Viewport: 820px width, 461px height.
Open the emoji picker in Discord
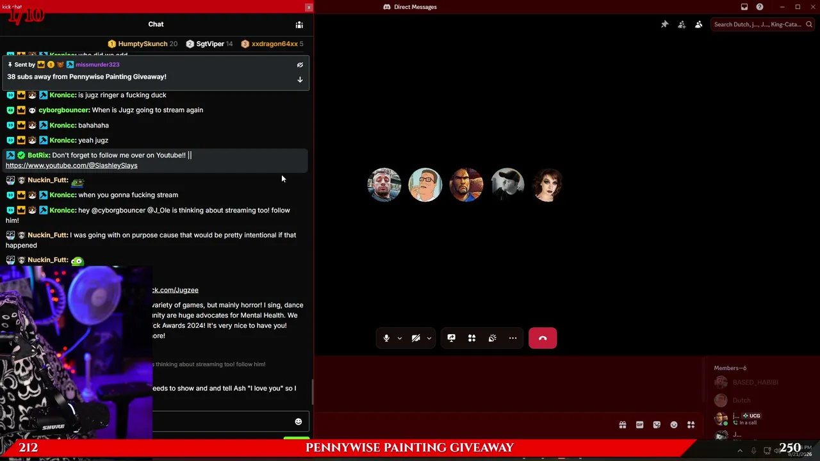674,425
